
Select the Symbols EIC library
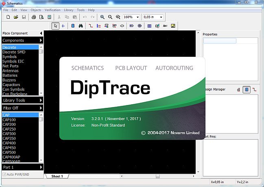click(20, 61)
